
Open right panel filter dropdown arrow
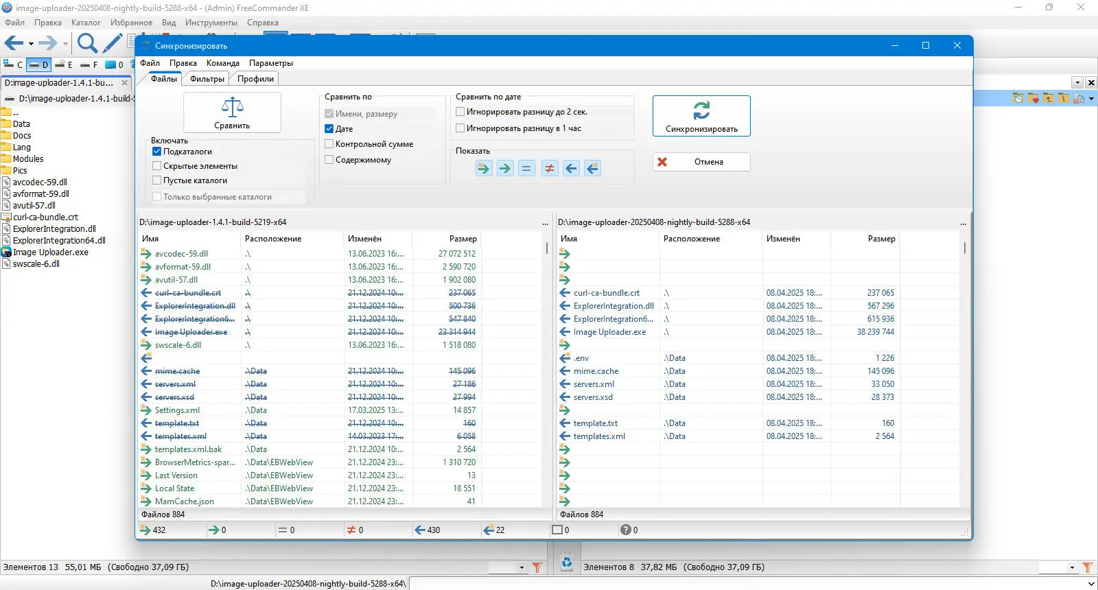1073,567
